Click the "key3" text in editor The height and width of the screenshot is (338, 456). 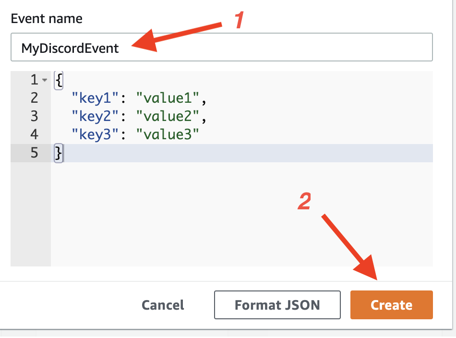point(95,135)
